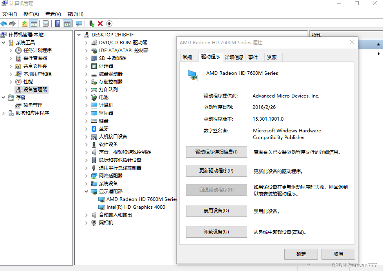Select Task Scheduler (任务计划程序) in tree
This screenshot has height=271, width=383.
click(37, 51)
